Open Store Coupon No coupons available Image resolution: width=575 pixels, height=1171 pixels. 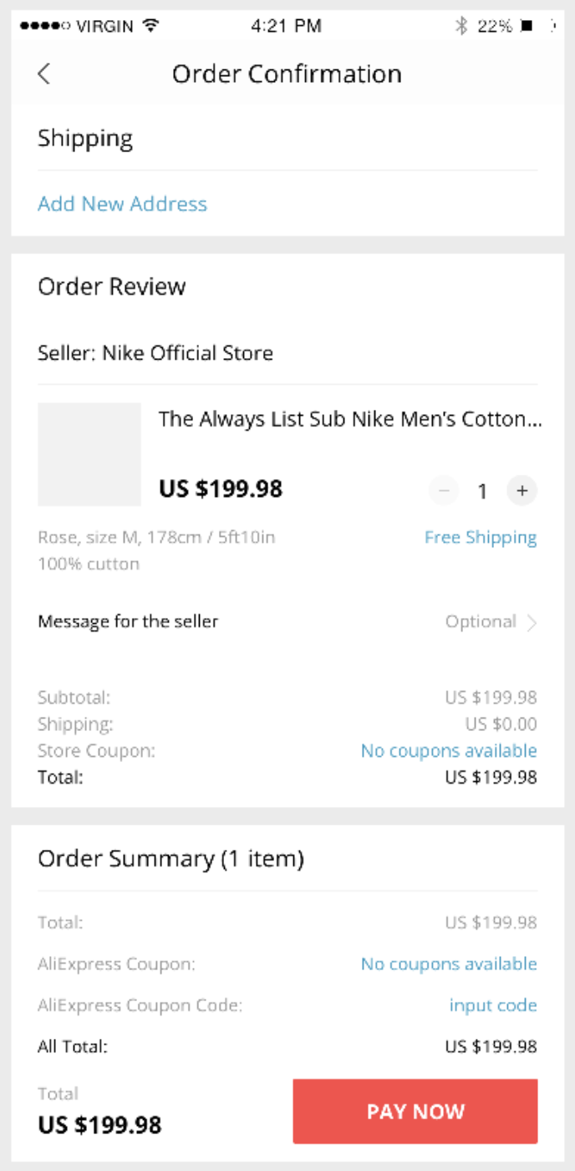tap(449, 751)
